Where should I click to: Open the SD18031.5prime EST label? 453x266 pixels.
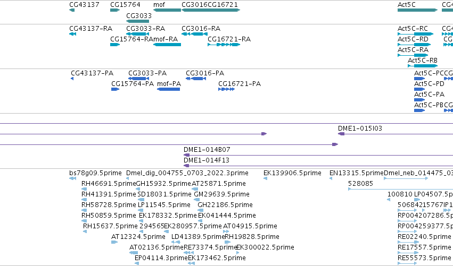click(164, 194)
